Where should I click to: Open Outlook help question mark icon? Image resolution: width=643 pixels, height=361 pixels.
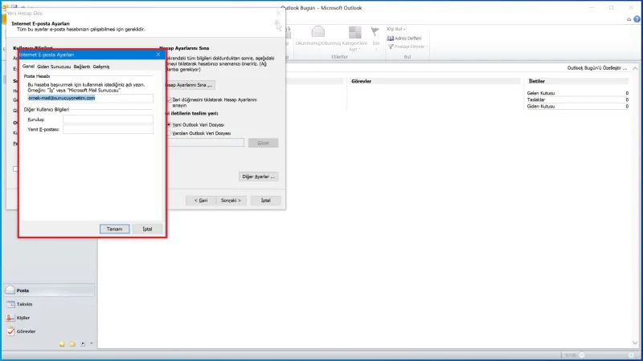click(637, 19)
